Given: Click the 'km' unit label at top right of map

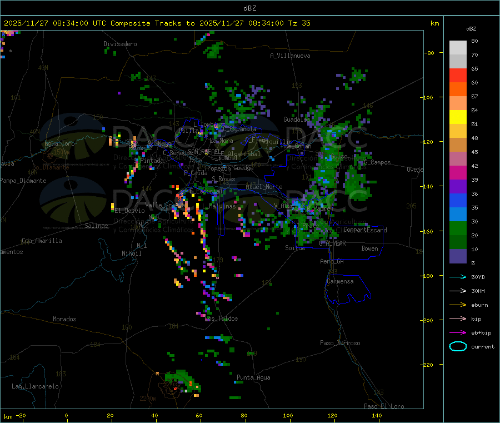Looking at the screenshot, I should click(434, 23).
